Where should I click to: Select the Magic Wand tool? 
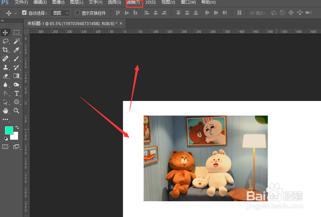coord(16,41)
